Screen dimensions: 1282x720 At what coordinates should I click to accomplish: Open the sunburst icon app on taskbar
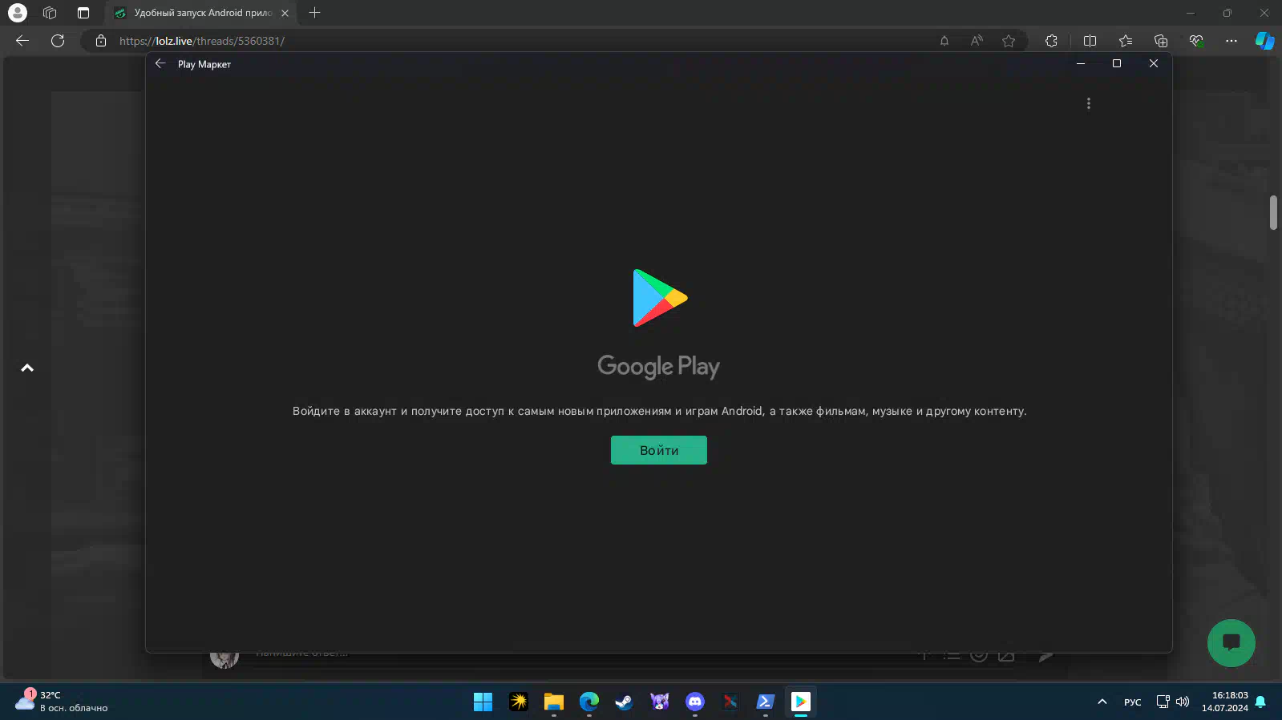tap(518, 702)
